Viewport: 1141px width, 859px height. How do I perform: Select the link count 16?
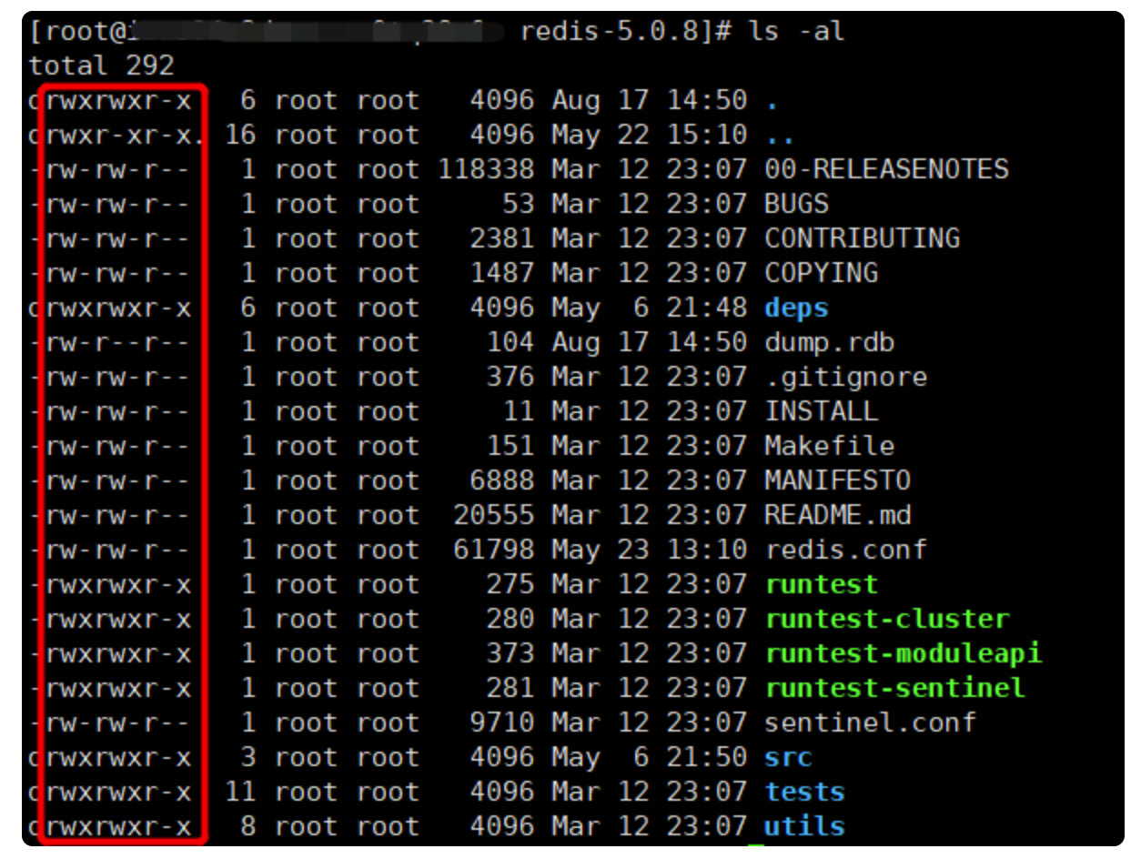pos(240,135)
